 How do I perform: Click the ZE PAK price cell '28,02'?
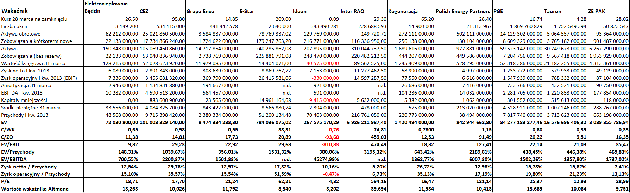tap(622, 19)
